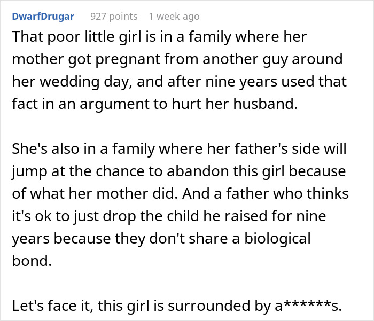Viewport: 374px width, 321px height.
Task: Click the final line 'Let's face it'
Action: pos(177,306)
